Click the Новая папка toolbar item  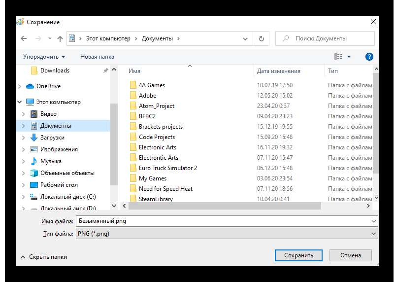[x=97, y=57]
